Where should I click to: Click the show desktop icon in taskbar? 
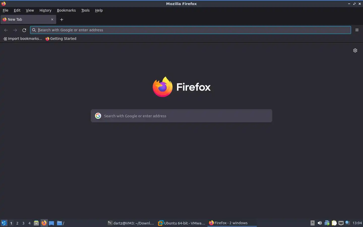click(x=51, y=223)
